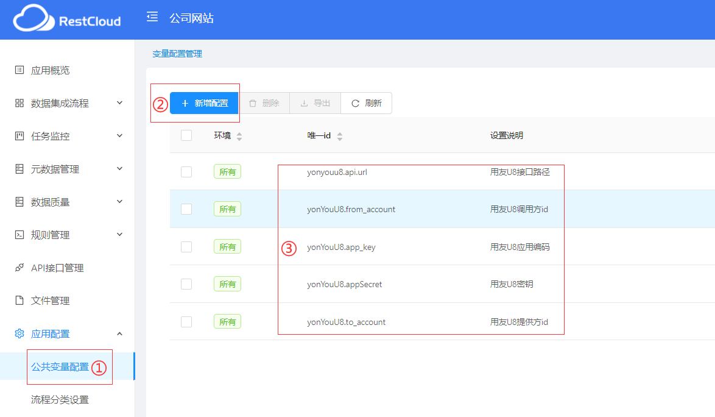This screenshot has height=417, width=715.
Task: Select checkbox for yonYouU8.appSecret row
Action: click(x=186, y=284)
